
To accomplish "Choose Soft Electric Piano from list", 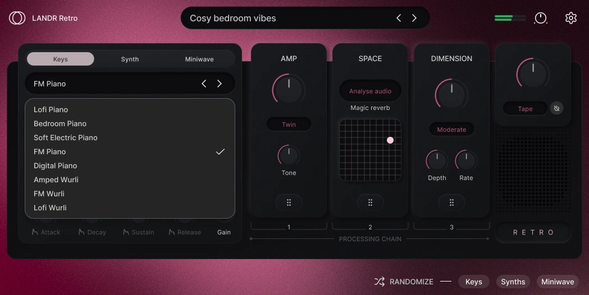I will (130, 138).
